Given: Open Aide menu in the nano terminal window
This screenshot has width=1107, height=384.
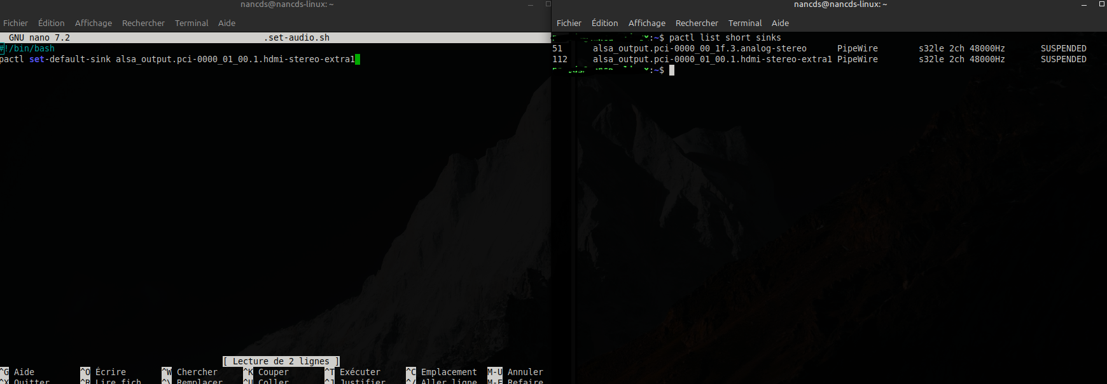Looking at the screenshot, I should click(x=226, y=23).
